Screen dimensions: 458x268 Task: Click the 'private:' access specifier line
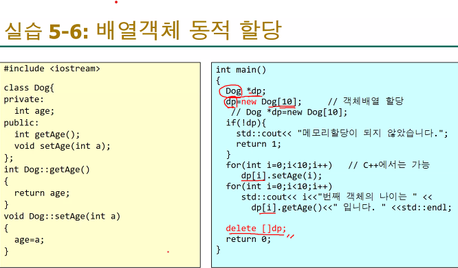23,99
